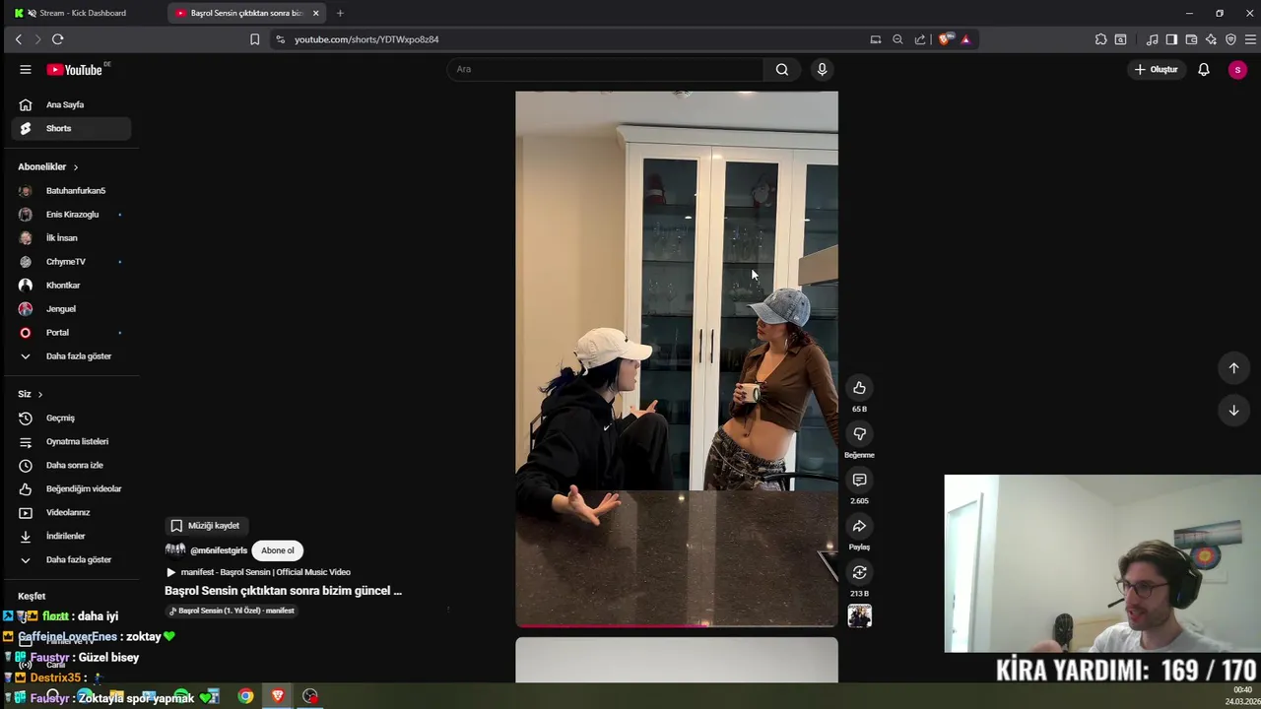The image size is (1261, 709).
Task: Toggle the browser sidebar panel
Action: (1171, 39)
